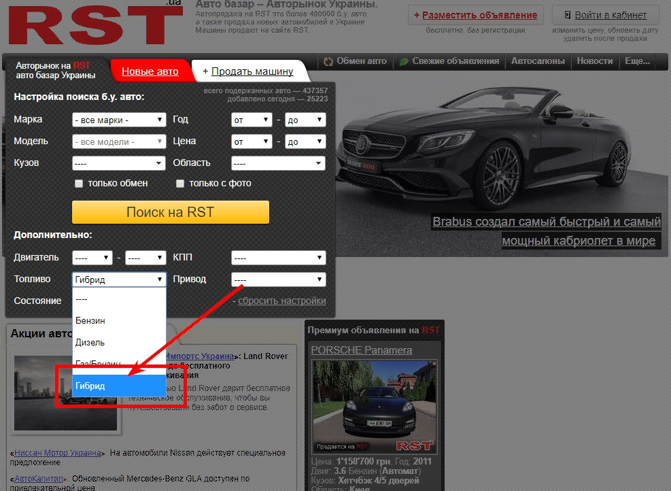Click the Войти в кабинет link
The image size is (671, 491).
[x=610, y=16]
